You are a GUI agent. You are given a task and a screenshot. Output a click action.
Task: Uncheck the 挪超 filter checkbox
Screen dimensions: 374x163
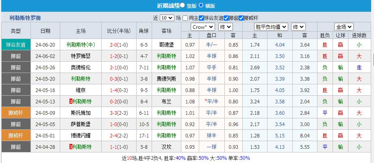coord(226,18)
